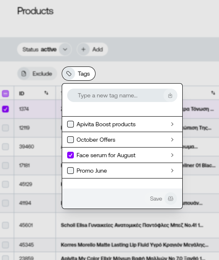Click the Add filter button
Screen dimensions: 219x260
[x=92, y=49]
